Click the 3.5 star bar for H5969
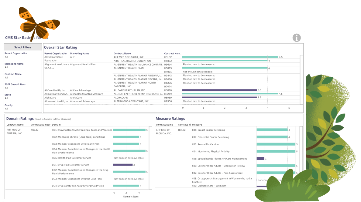361x202 pixels. coord(219,97)
